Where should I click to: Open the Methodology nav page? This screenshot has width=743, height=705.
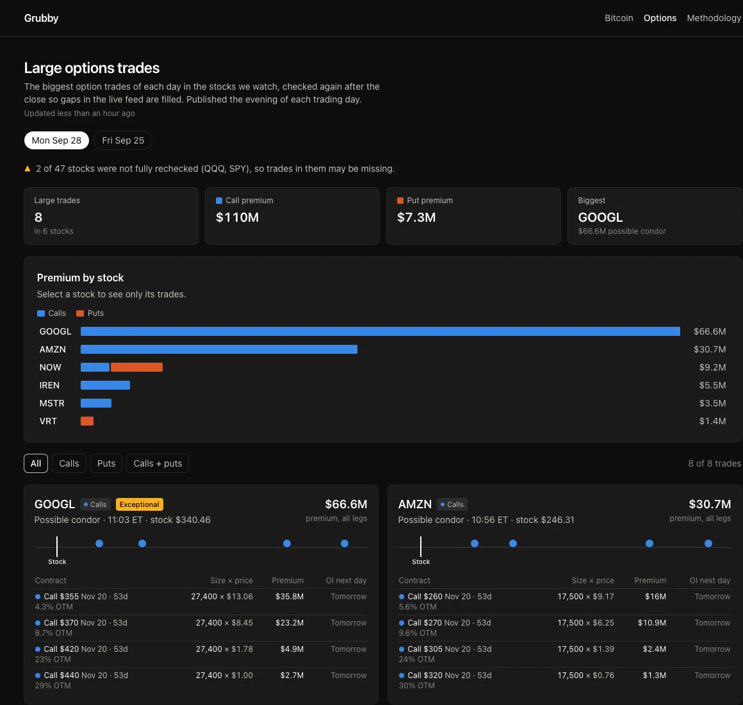pyautogui.click(x=714, y=18)
